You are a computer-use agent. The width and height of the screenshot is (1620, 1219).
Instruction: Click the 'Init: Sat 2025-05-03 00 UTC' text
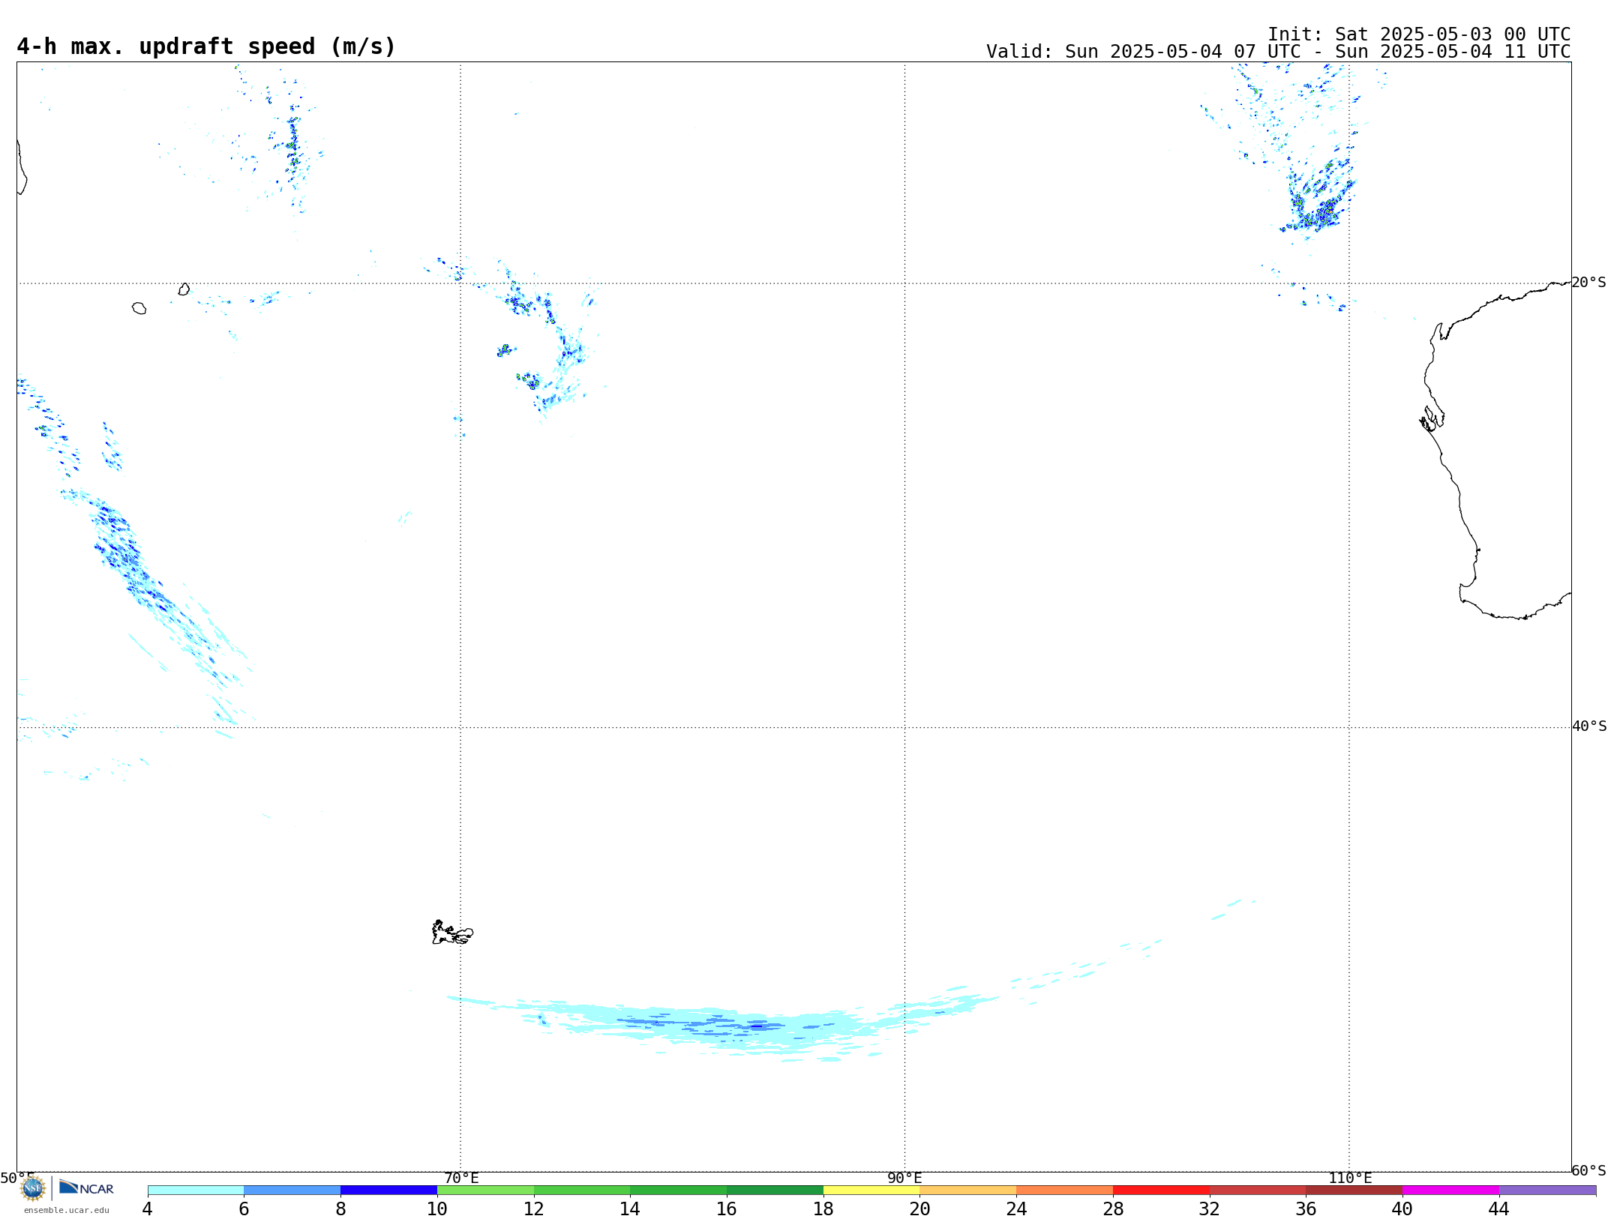pyautogui.click(x=1419, y=34)
